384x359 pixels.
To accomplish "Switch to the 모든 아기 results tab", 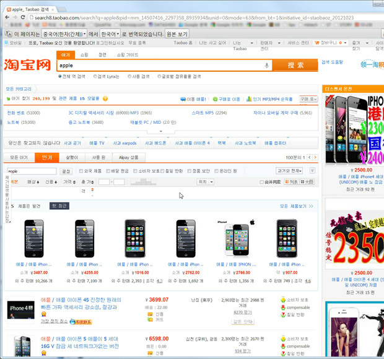I will click(x=19, y=158).
